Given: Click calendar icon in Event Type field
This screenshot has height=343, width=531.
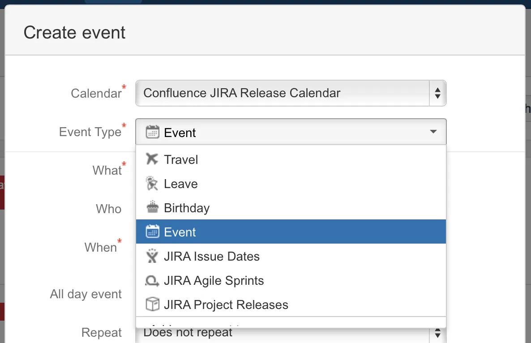Looking at the screenshot, I should coord(152,132).
